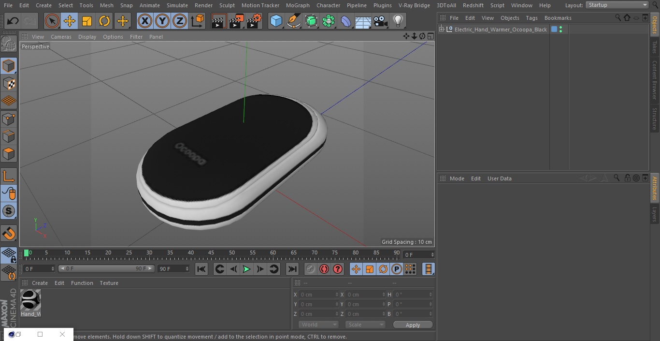
Task: Switch to Takes side tab
Action: tap(655, 47)
